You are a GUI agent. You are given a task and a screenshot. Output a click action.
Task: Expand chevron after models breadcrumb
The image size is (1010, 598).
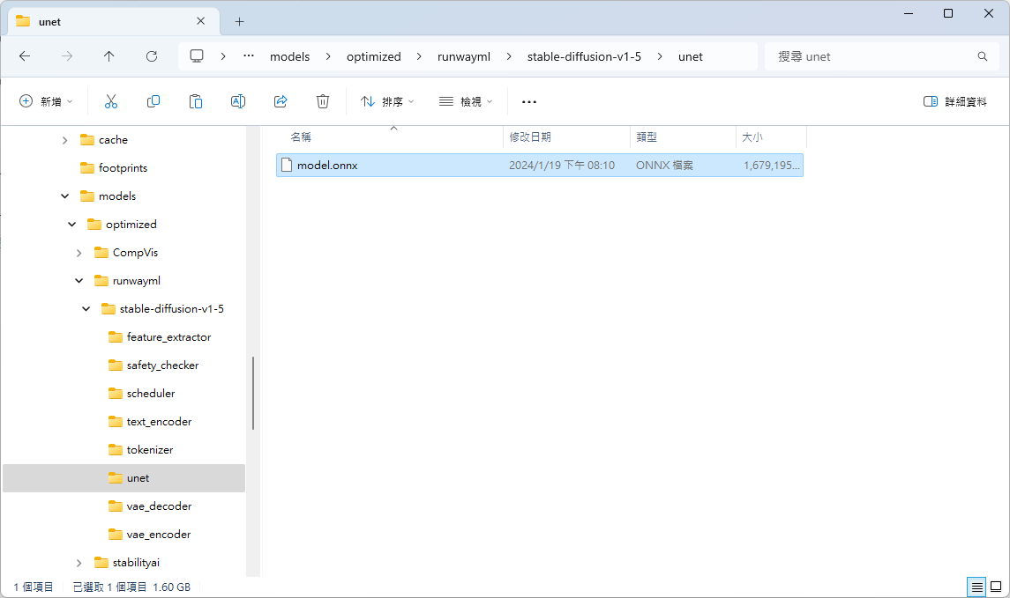click(328, 56)
